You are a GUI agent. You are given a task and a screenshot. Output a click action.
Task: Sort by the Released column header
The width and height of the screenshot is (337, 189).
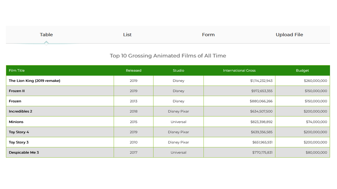pyautogui.click(x=133, y=70)
